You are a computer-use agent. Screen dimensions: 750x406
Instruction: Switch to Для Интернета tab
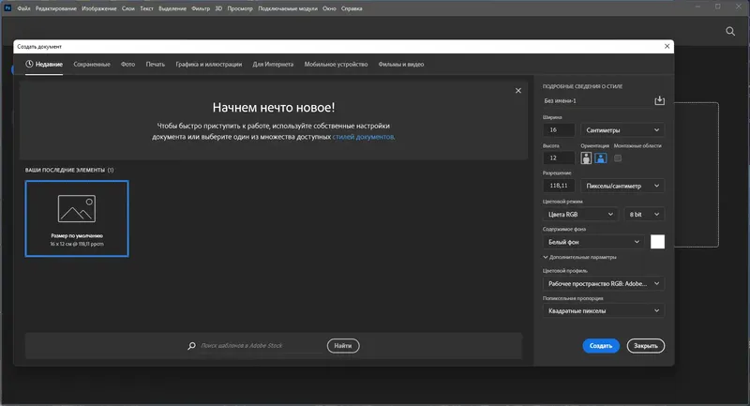coord(273,64)
